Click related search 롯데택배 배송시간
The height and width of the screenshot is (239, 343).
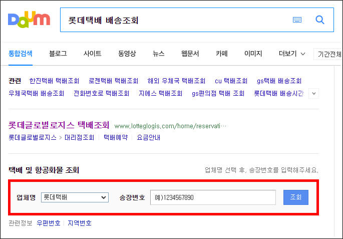click(279, 94)
